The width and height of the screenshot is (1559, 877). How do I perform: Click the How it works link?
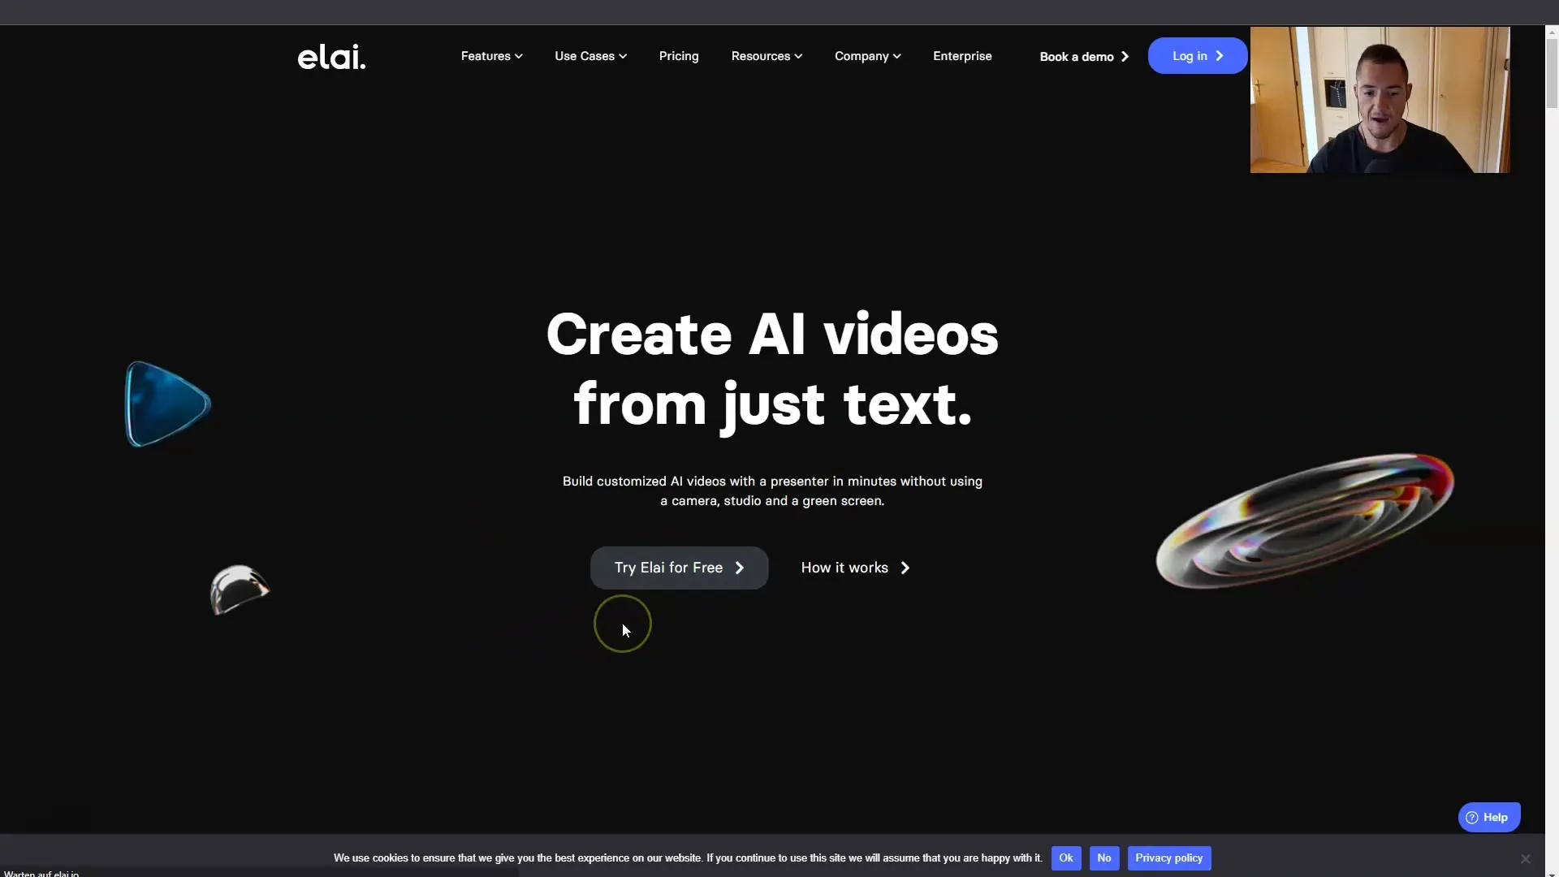pos(853,567)
